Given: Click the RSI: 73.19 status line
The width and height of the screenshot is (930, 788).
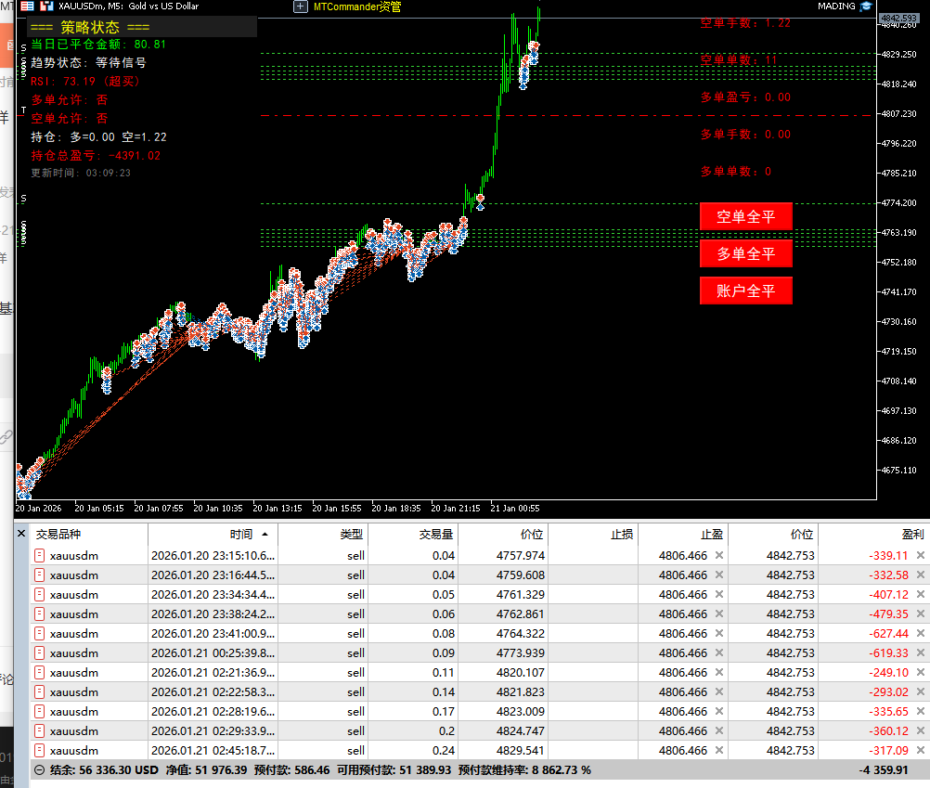Looking at the screenshot, I should (x=84, y=82).
